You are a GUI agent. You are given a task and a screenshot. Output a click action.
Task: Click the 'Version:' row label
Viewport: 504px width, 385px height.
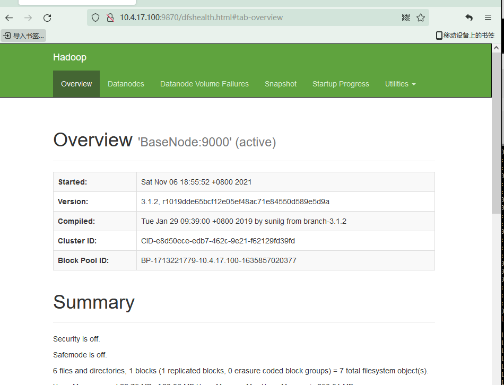tap(73, 202)
